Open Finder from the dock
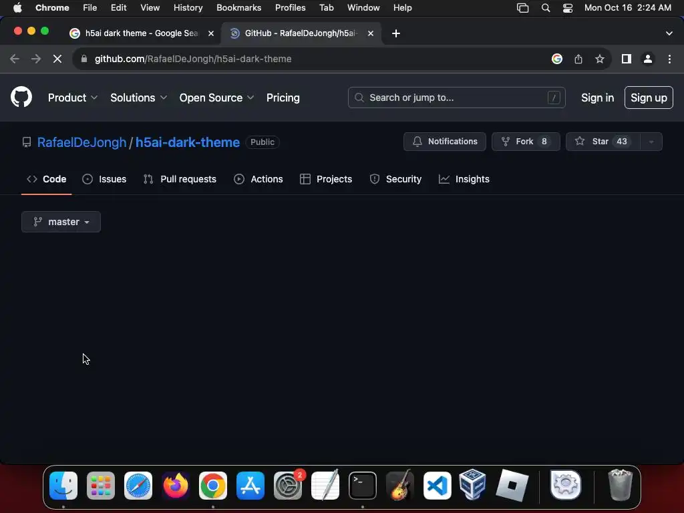 [63, 486]
